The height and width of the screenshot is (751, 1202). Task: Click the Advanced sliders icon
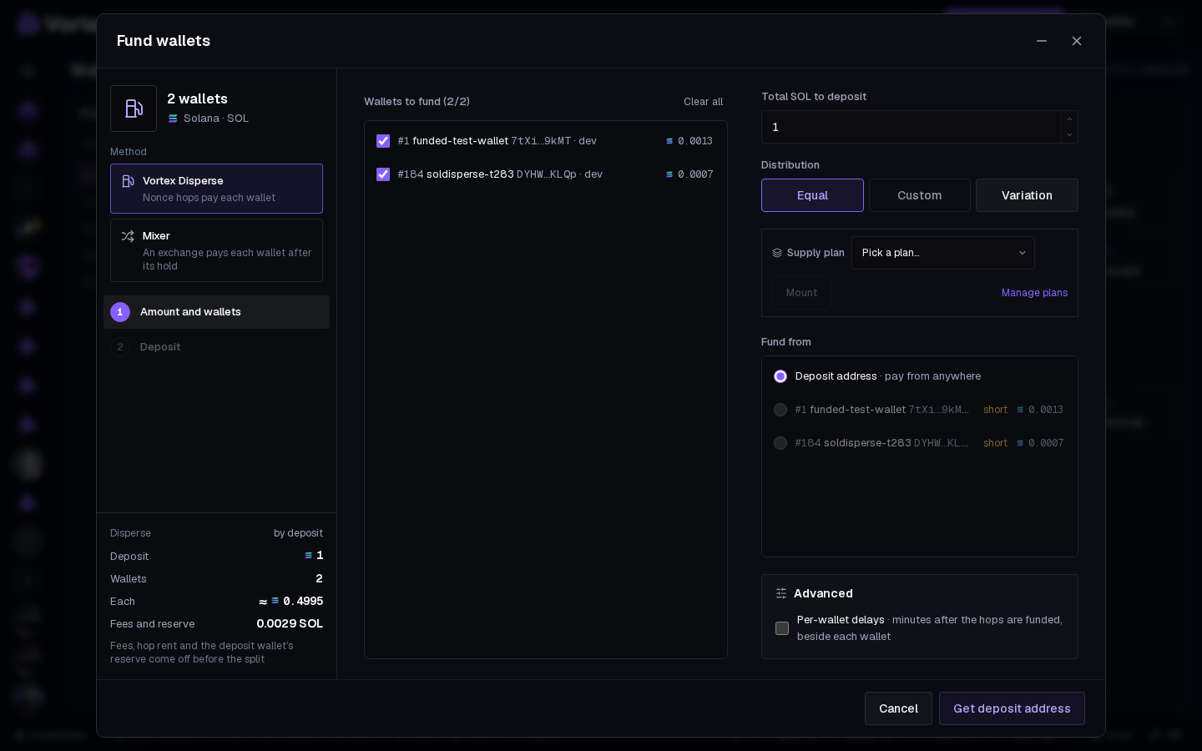[781, 593]
